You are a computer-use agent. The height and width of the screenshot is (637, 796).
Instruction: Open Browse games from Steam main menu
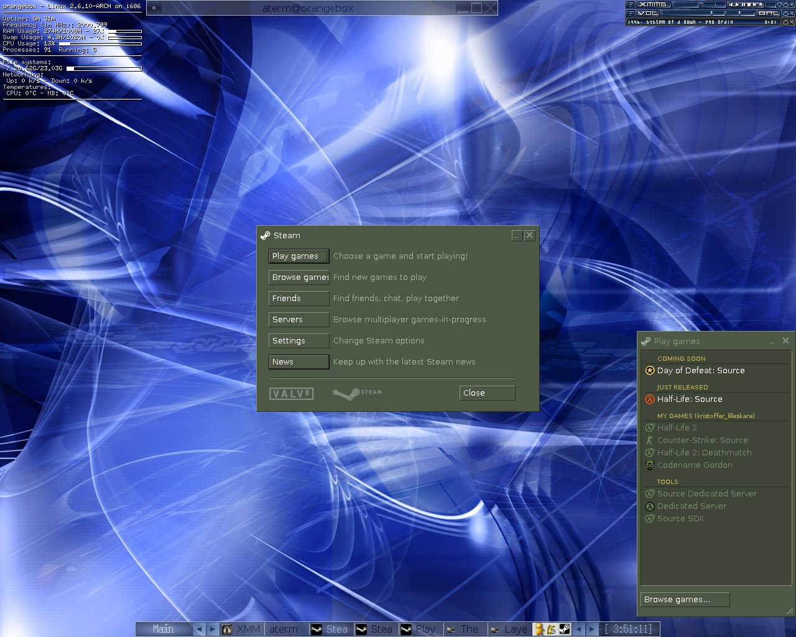tap(299, 277)
